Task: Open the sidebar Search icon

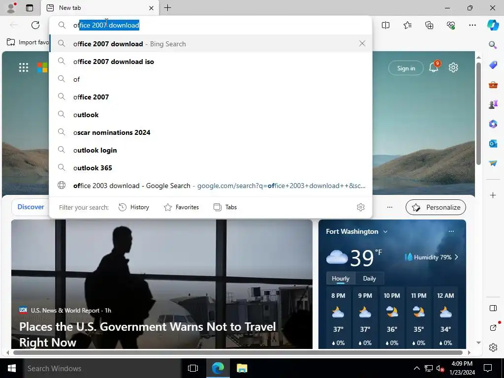Action: [493, 45]
